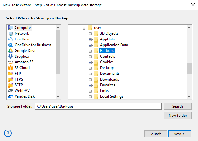Viewport: 198px width, 141px height.
Task: Expand the Desktop folder
Action: click(90, 68)
